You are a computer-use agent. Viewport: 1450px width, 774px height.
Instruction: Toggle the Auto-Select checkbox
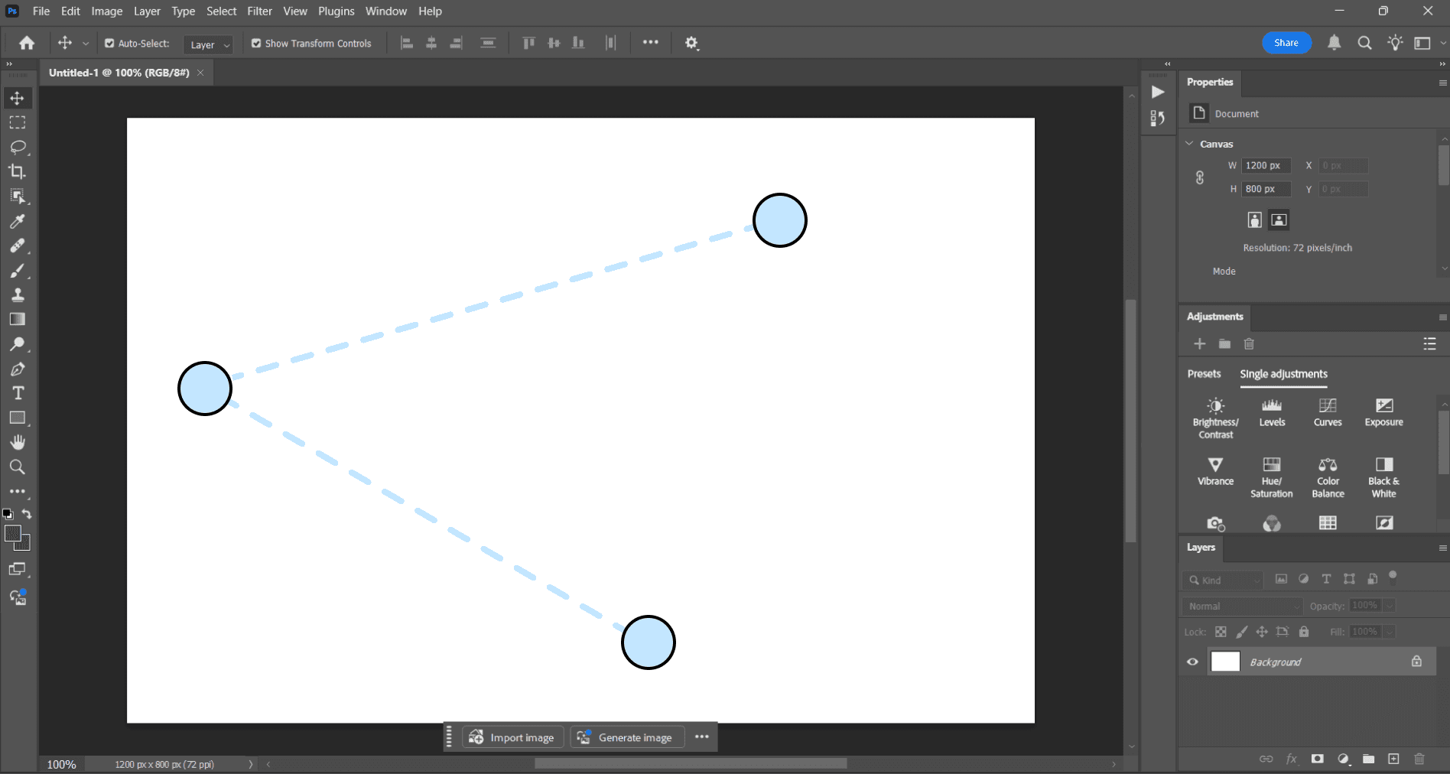tap(109, 44)
